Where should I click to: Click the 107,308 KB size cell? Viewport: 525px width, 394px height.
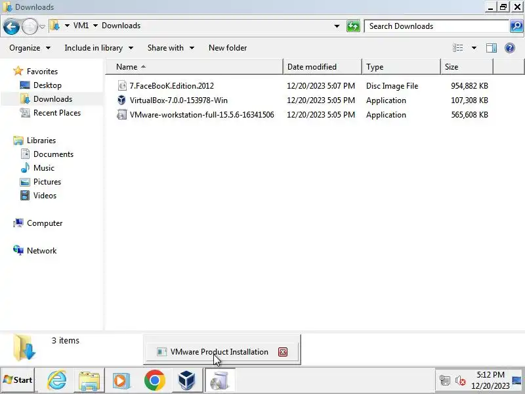469,100
